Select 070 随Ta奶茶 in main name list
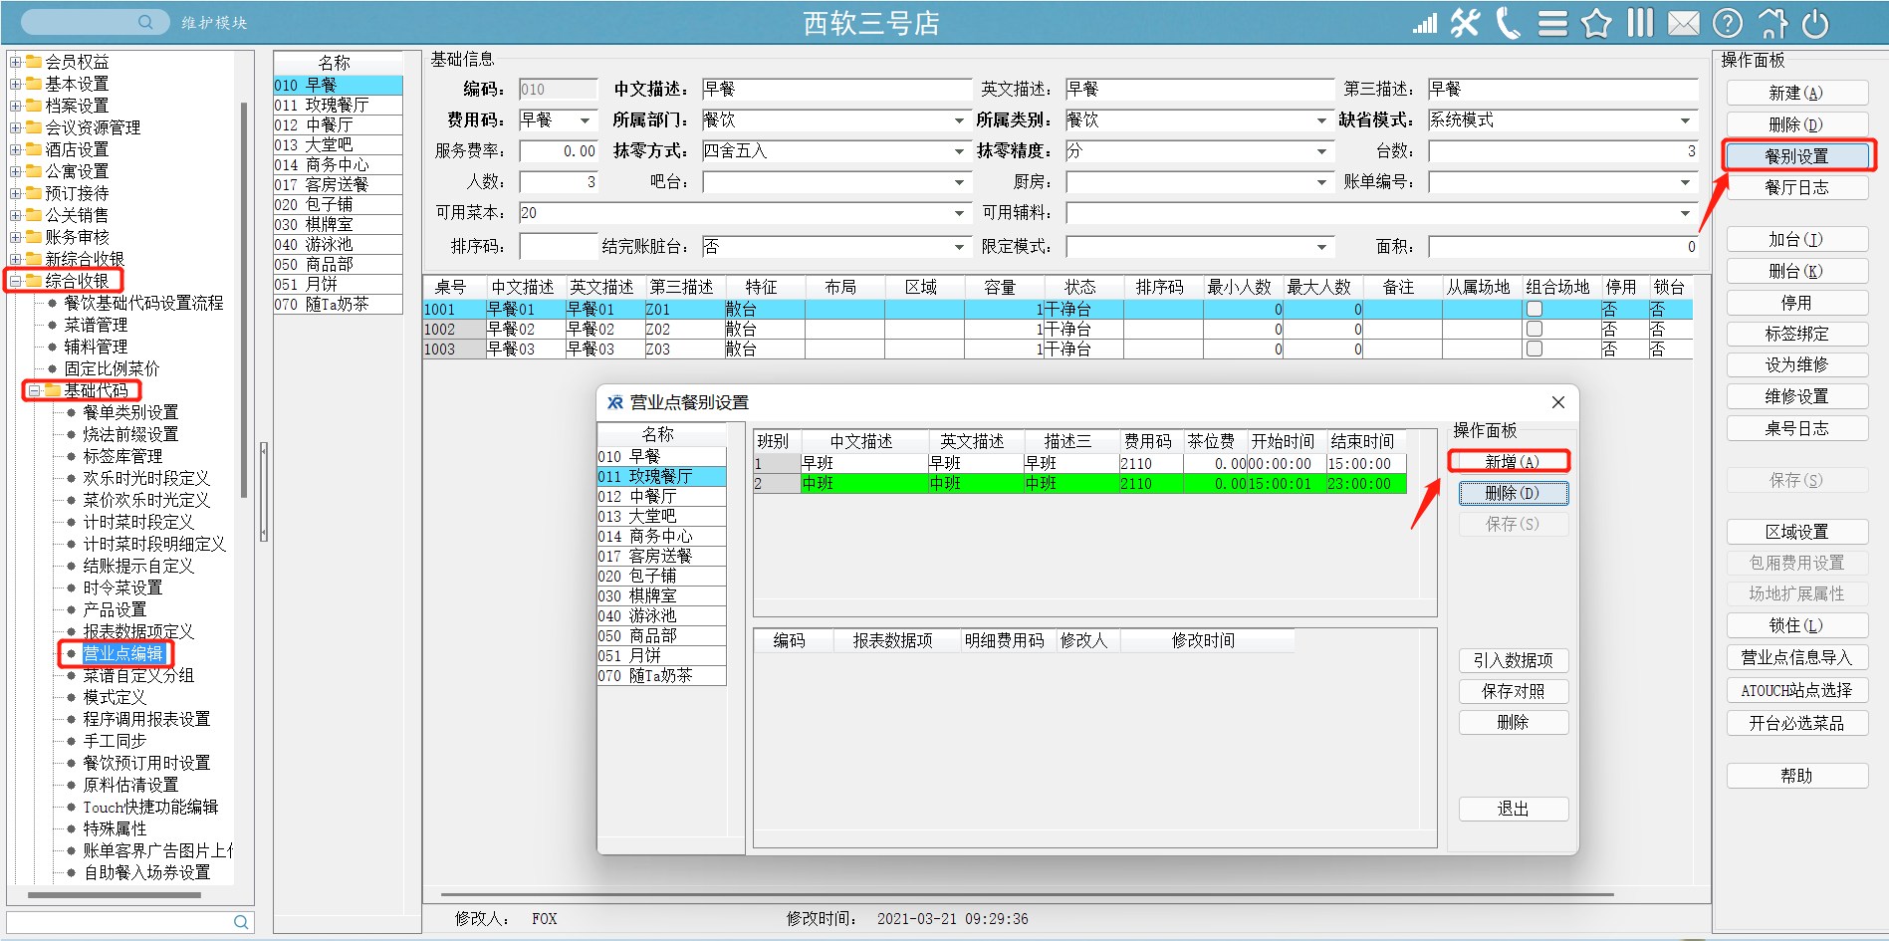This screenshot has width=1889, height=941. click(x=338, y=304)
